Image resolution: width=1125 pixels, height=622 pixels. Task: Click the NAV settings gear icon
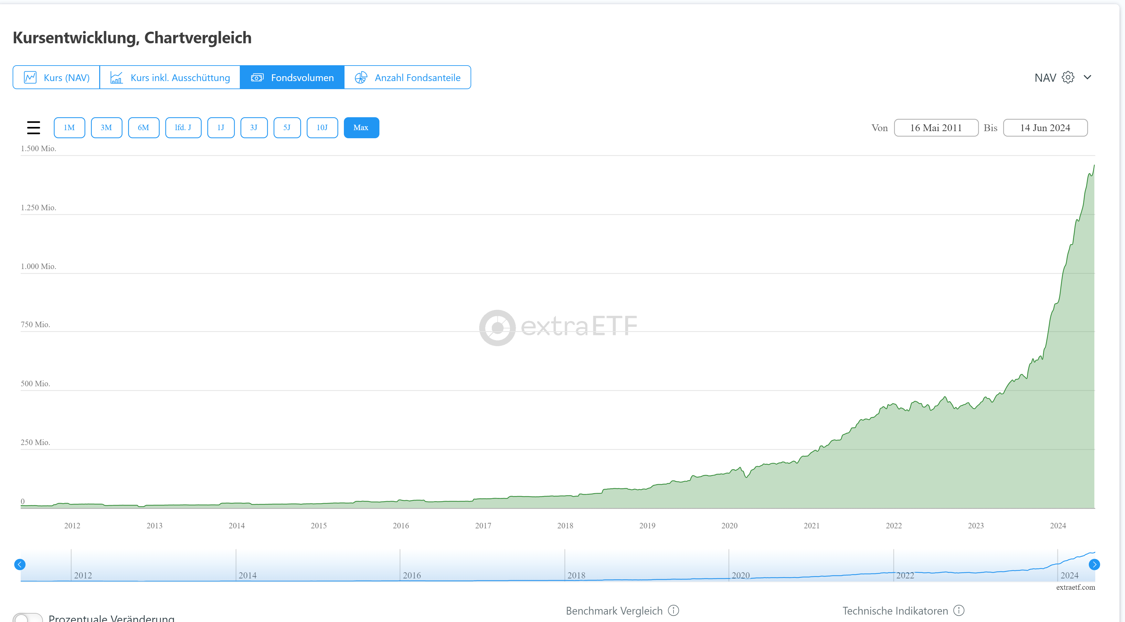(x=1068, y=77)
